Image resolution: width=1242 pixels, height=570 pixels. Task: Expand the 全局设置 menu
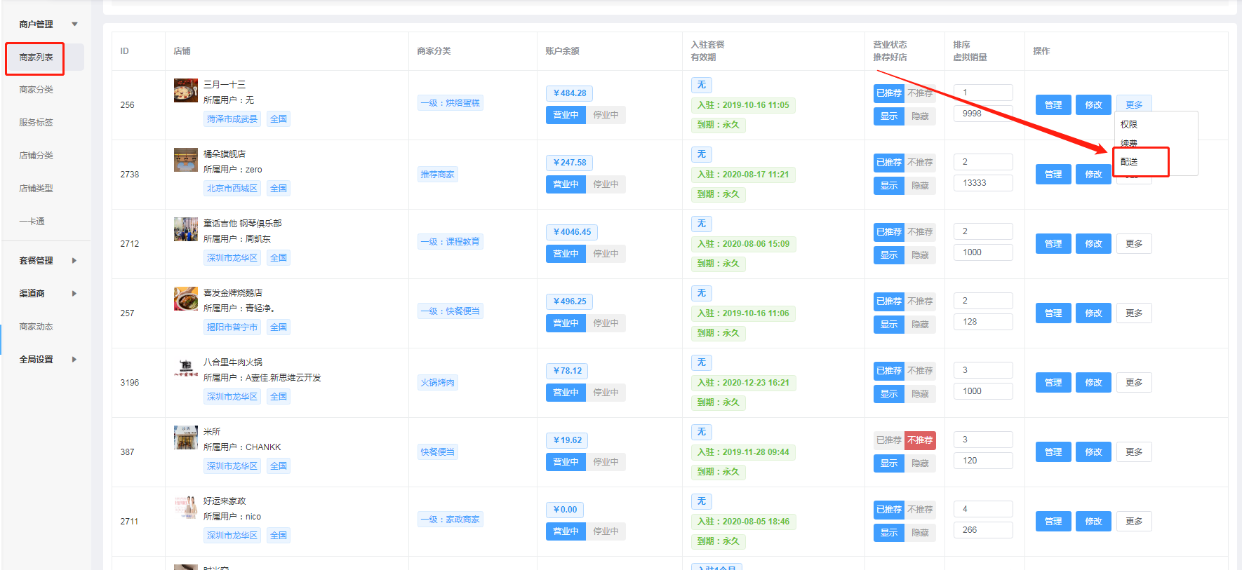[x=46, y=360]
